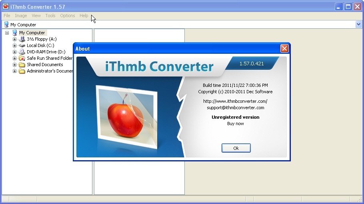Click the Buy now link
Image resolution: width=364 pixels, height=204 pixels.
(x=235, y=124)
